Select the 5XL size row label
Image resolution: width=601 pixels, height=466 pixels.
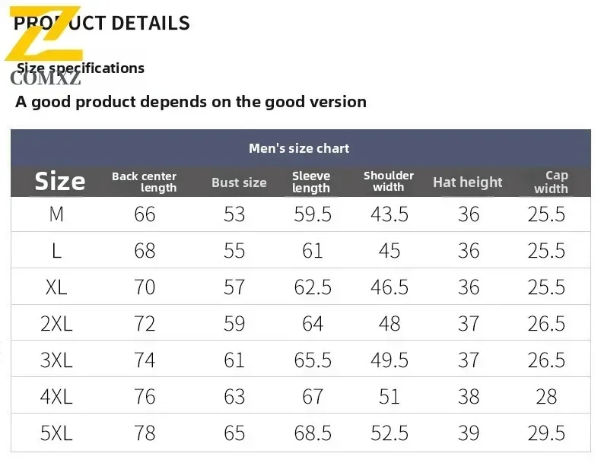coord(56,433)
